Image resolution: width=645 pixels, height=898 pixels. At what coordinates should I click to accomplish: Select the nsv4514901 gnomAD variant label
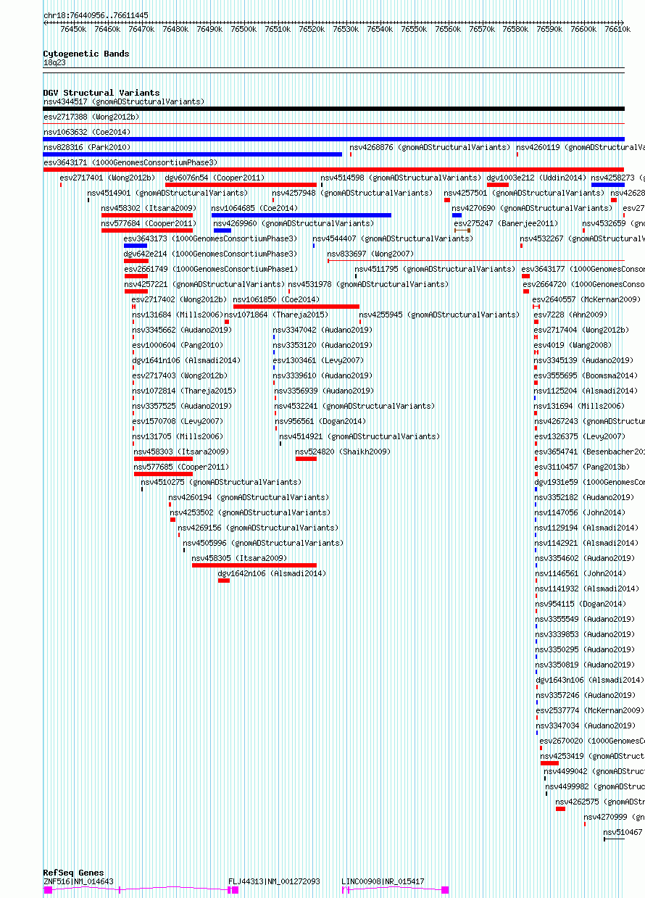pos(167,193)
